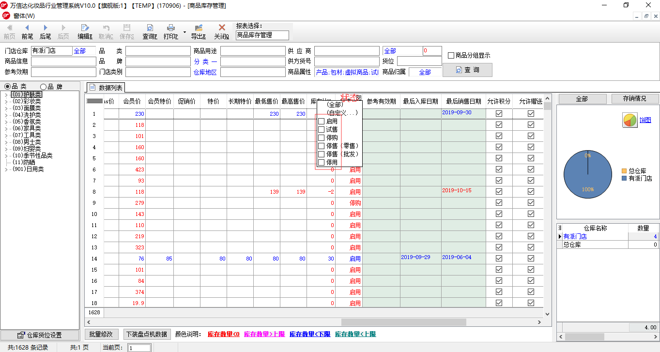Expand (901)日用类 tree node
The height and width of the screenshot is (352, 660).
tap(6, 169)
